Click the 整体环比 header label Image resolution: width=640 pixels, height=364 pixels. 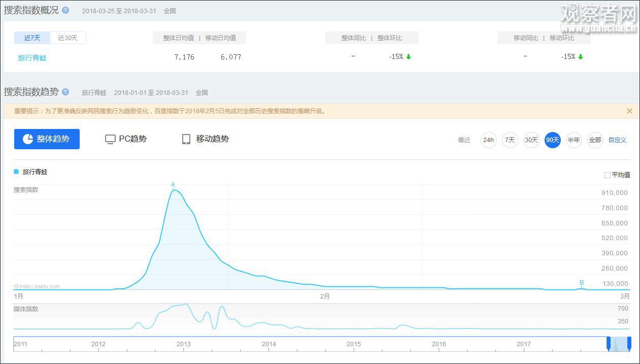[x=390, y=38]
